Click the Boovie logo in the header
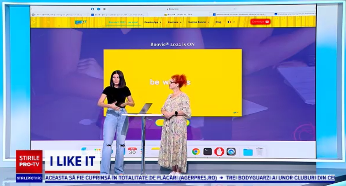The height and width of the screenshot is (186, 346). click(81, 22)
